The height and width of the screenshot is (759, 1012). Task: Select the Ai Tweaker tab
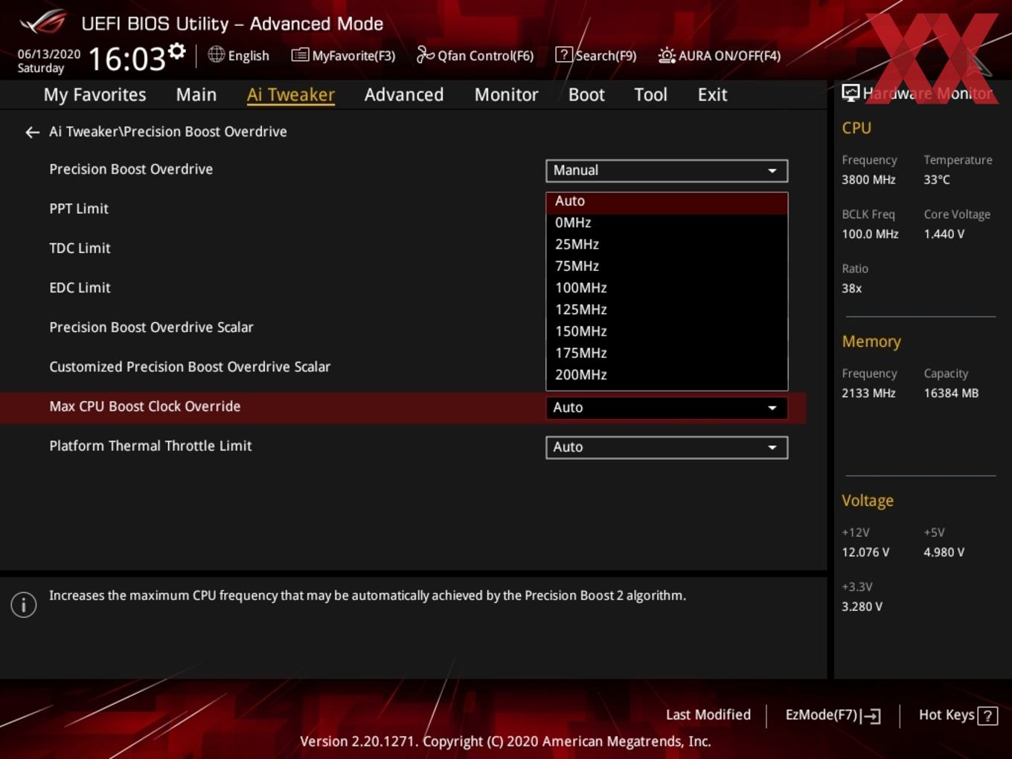(x=291, y=95)
